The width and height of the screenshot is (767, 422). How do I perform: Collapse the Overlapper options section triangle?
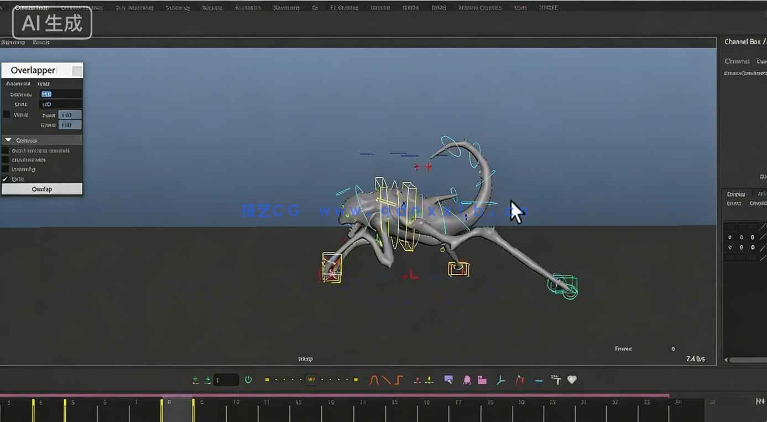(8, 140)
